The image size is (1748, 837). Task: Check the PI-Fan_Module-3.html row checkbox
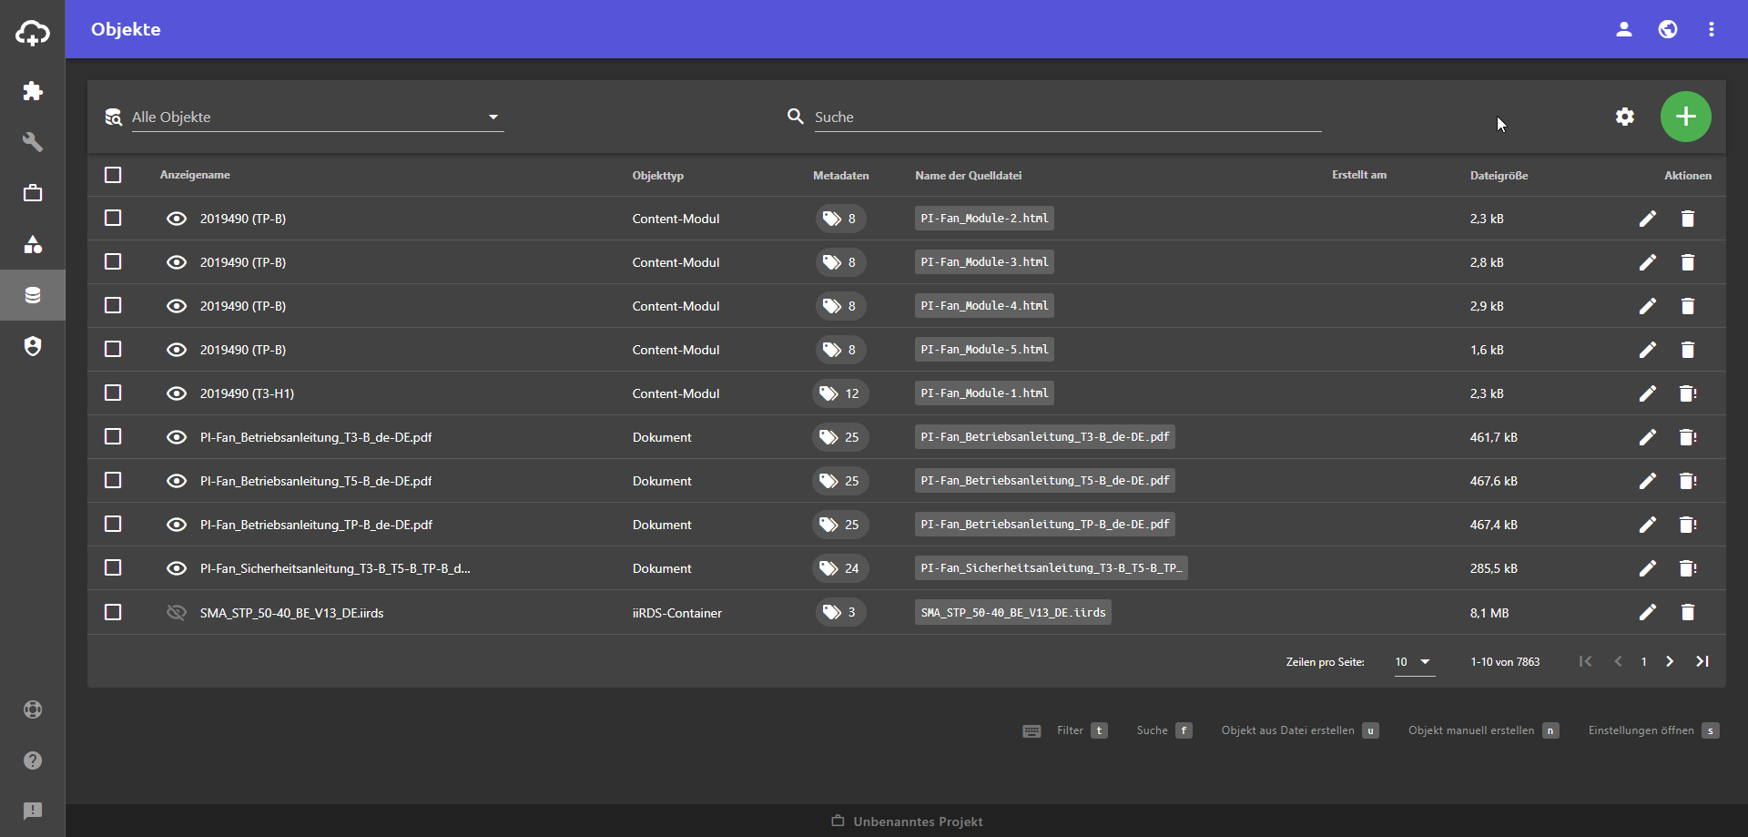[x=113, y=262]
